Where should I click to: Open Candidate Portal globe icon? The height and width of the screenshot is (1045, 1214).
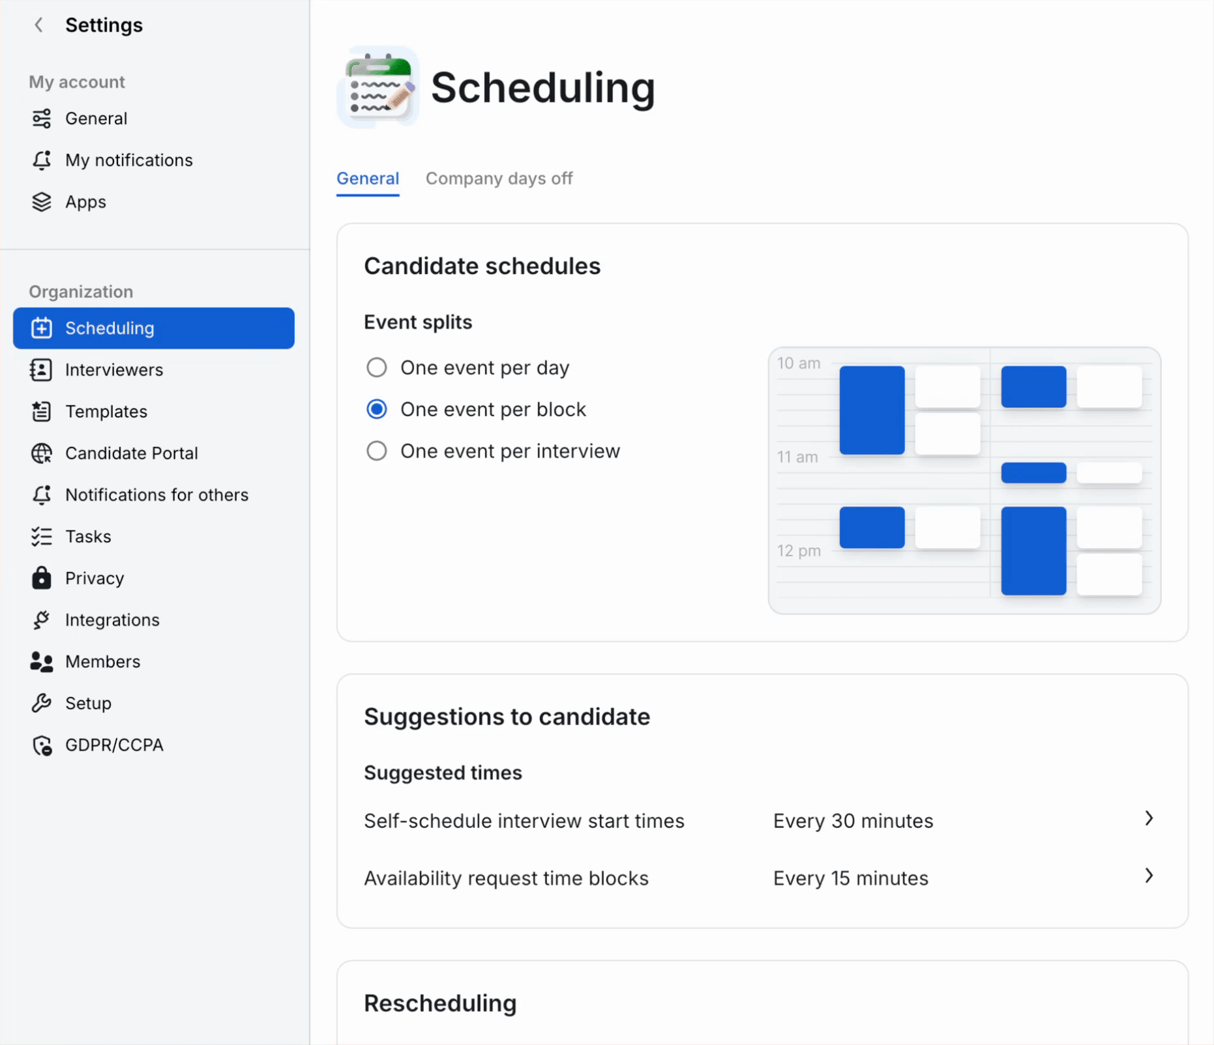(x=42, y=453)
